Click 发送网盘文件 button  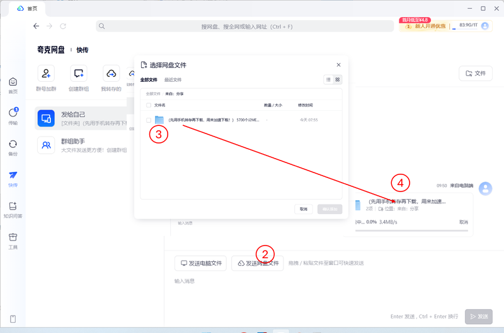click(258, 263)
